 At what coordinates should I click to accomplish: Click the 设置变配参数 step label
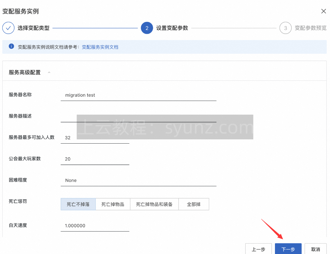[172, 28]
